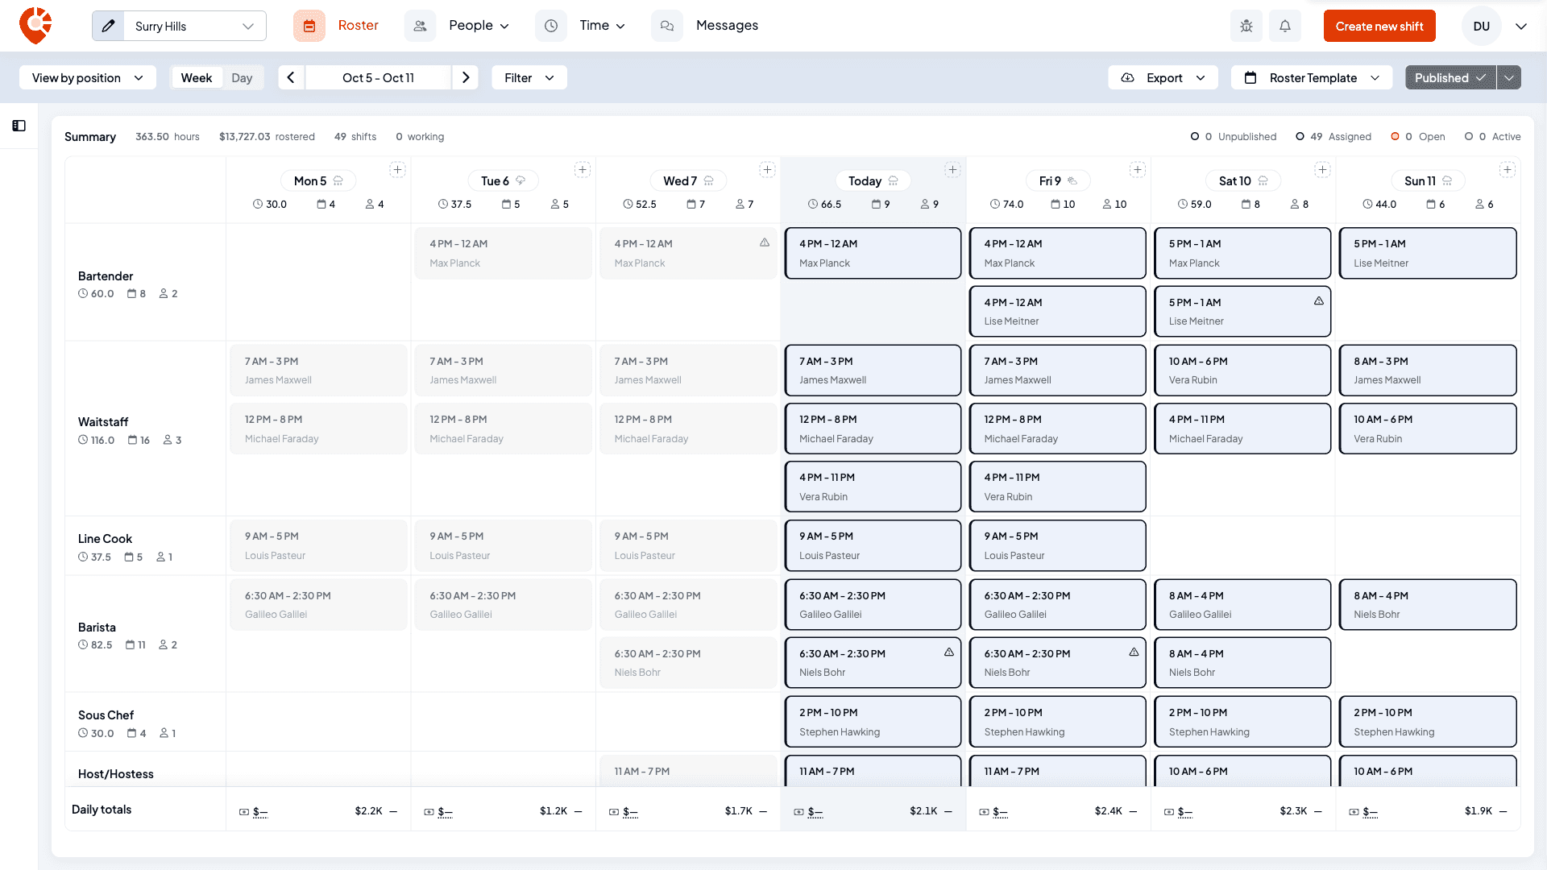Viewport: 1547px width, 870px height.
Task: Click the plus icon for Sun 11
Action: [x=1508, y=169]
